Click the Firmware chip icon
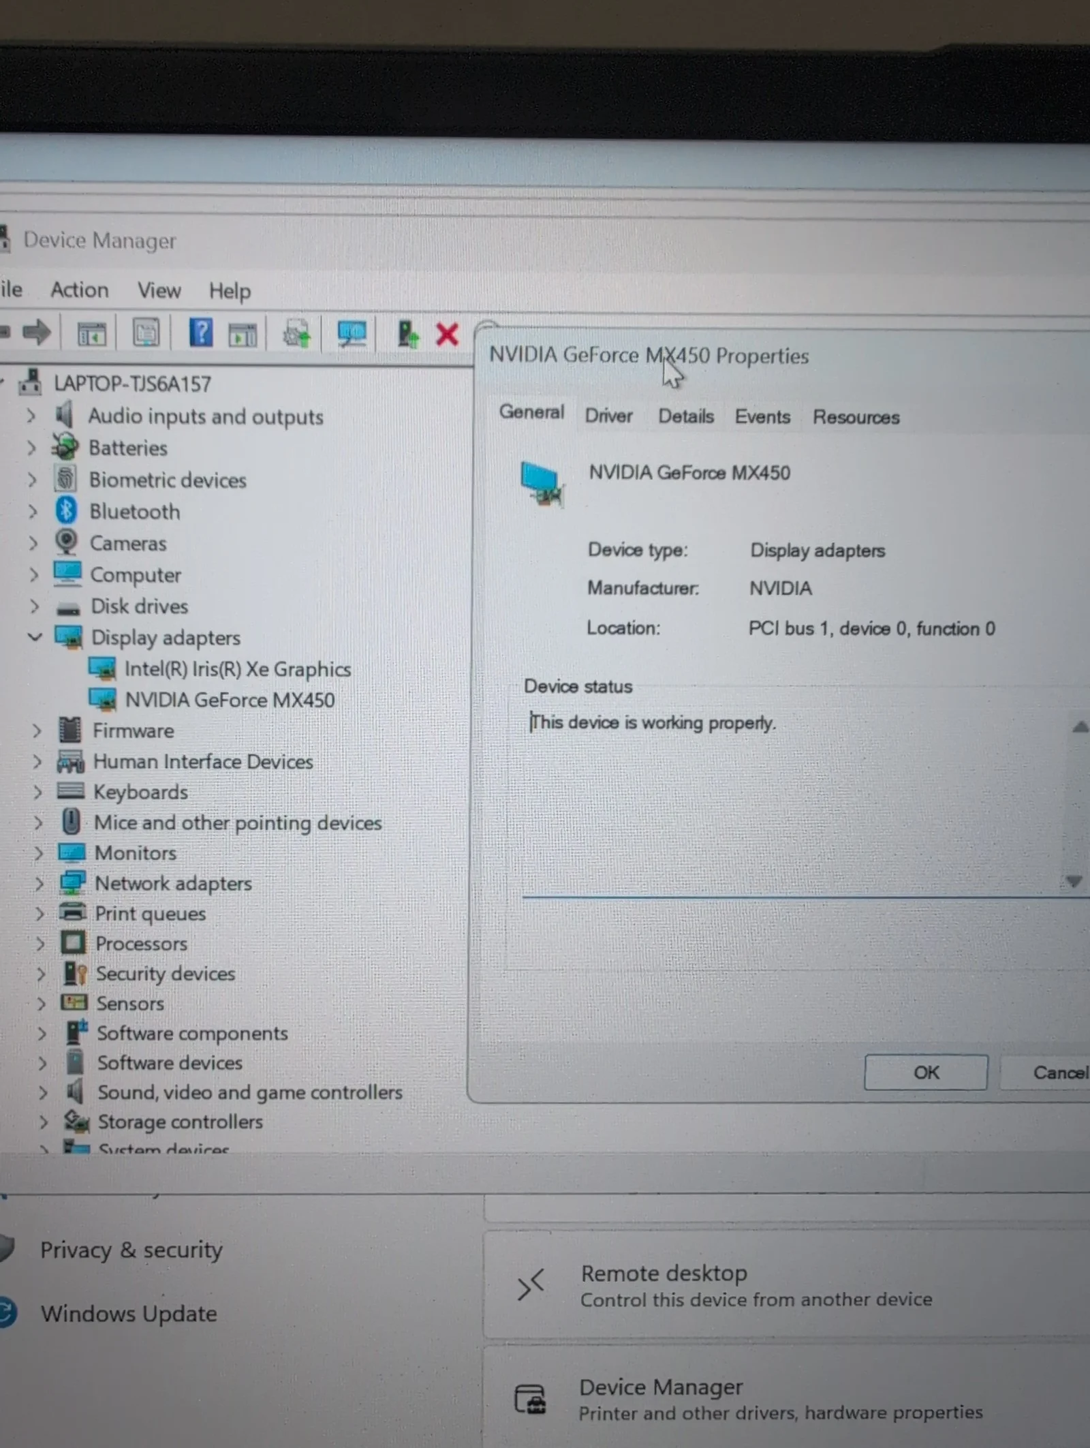The width and height of the screenshot is (1090, 1448). point(69,729)
